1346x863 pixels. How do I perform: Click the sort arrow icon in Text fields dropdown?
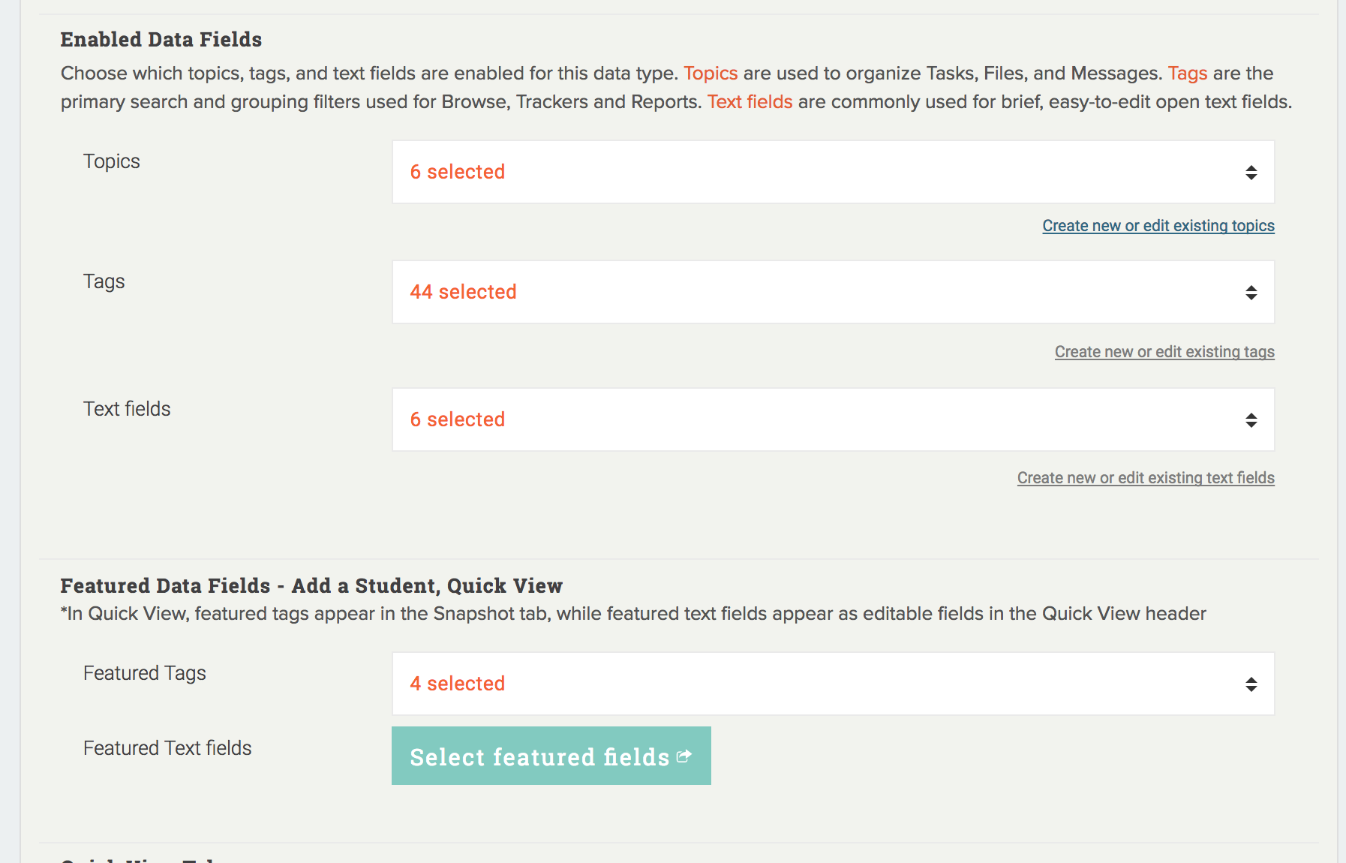coord(1251,420)
